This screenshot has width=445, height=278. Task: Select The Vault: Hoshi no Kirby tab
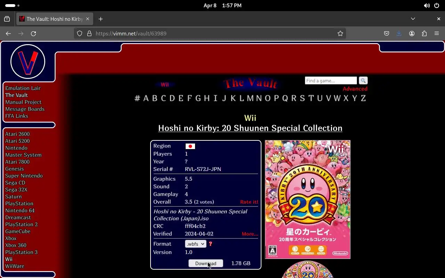(55, 19)
